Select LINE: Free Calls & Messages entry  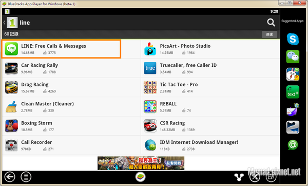pos(61,49)
